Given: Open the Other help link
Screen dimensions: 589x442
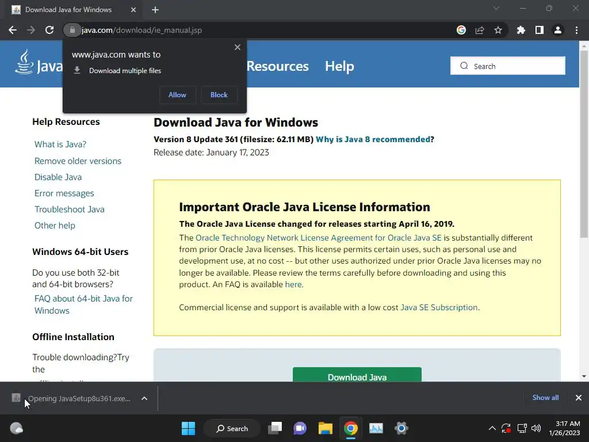Looking at the screenshot, I should 55,226.
